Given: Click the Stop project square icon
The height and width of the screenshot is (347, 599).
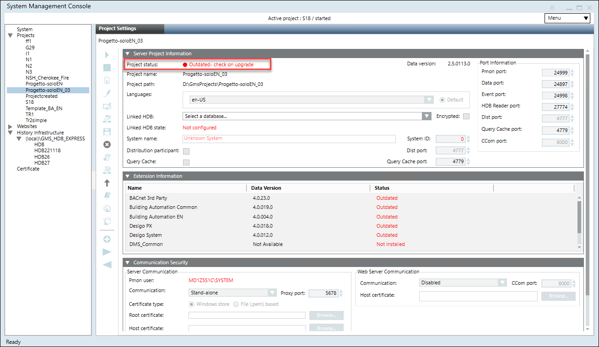Looking at the screenshot, I should (x=107, y=68).
